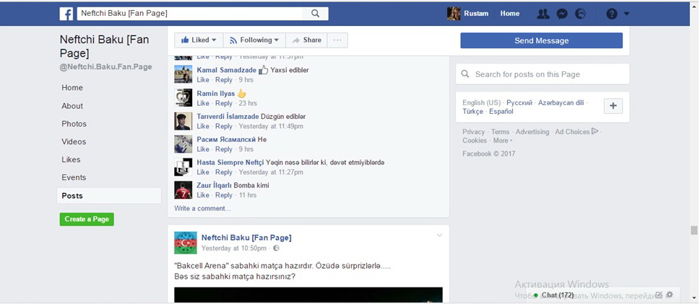Reply to Ramin Ilyas's comment
700x304 pixels.
(x=224, y=103)
